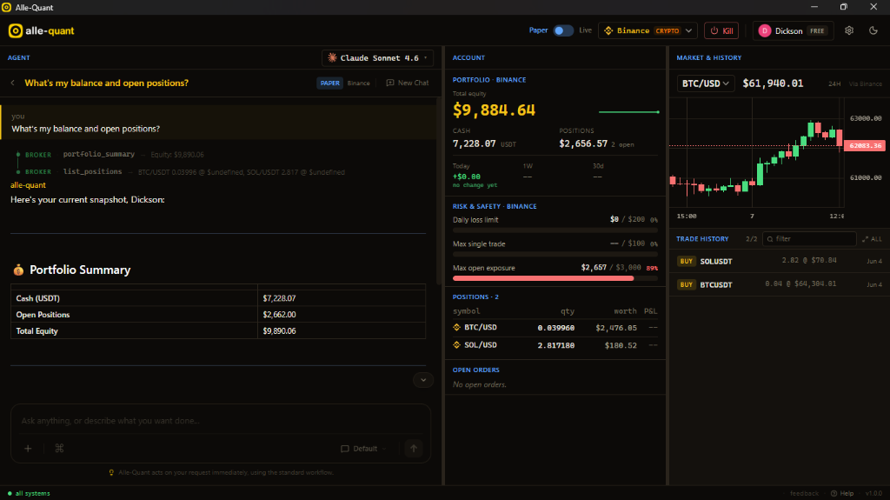This screenshot has width=890, height=500.
Task: Click the $61,940.01 BTC price
Action: pyautogui.click(x=773, y=83)
